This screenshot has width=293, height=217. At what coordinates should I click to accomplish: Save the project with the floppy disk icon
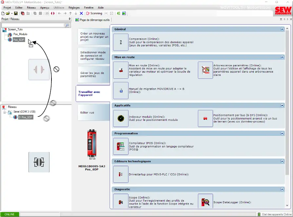[16, 13]
